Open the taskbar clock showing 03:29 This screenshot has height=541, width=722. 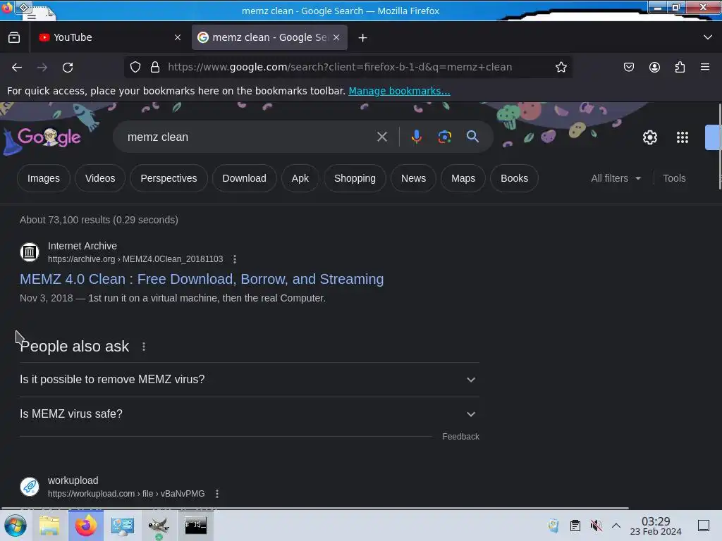[x=656, y=526]
